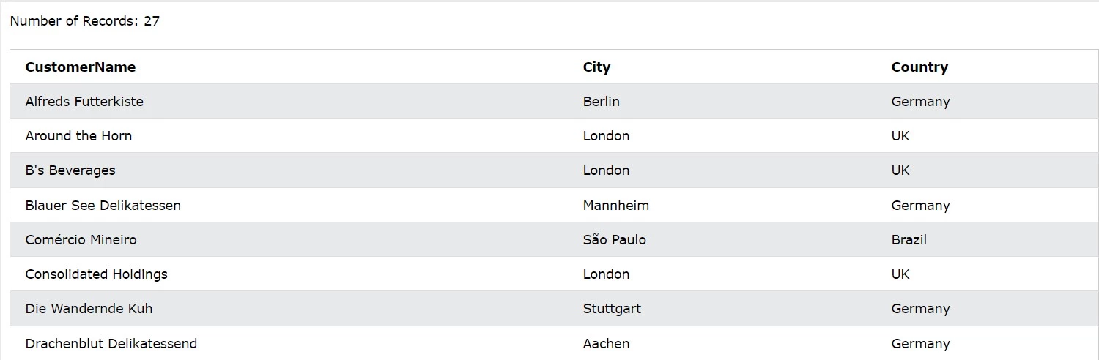Image resolution: width=1099 pixels, height=360 pixels.
Task: Click the Aachen city cell
Action: pos(606,344)
